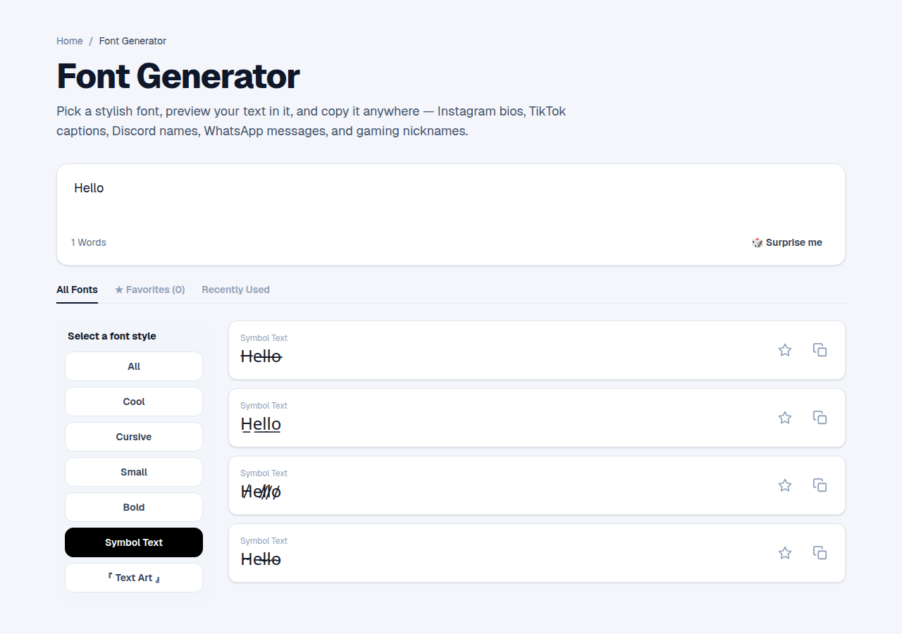Click the slashed Hello preview text
Image resolution: width=902 pixels, height=634 pixels.
tap(261, 492)
